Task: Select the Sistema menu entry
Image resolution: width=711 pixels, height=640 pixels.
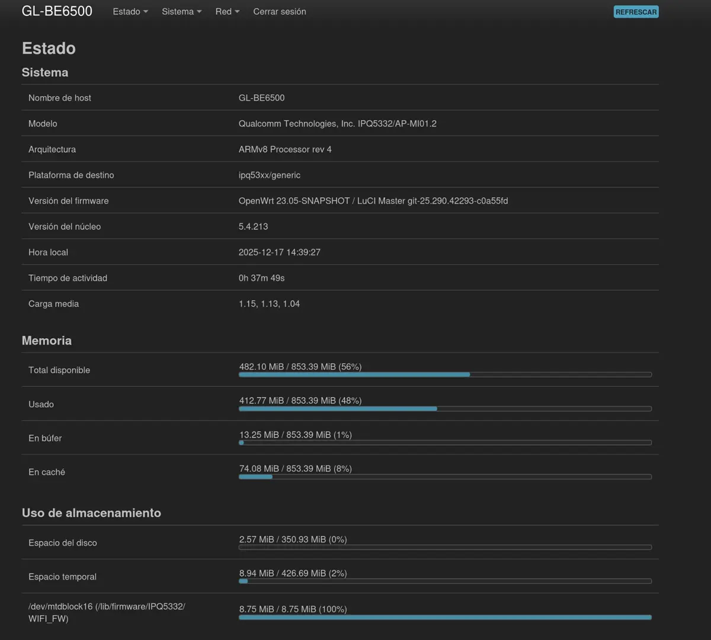Action: coord(178,11)
